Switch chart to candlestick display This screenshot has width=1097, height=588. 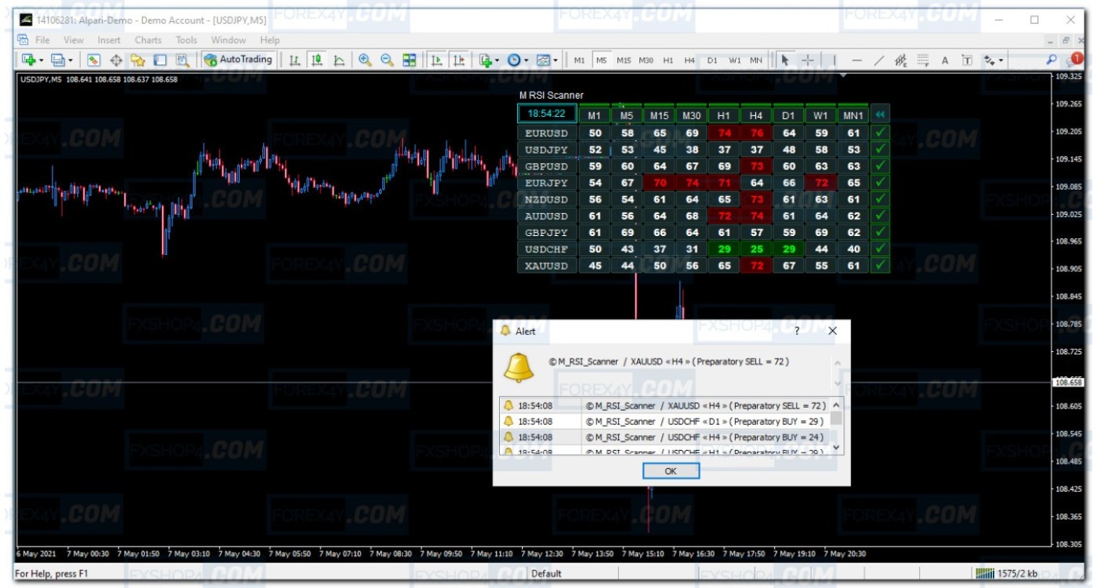click(x=317, y=60)
